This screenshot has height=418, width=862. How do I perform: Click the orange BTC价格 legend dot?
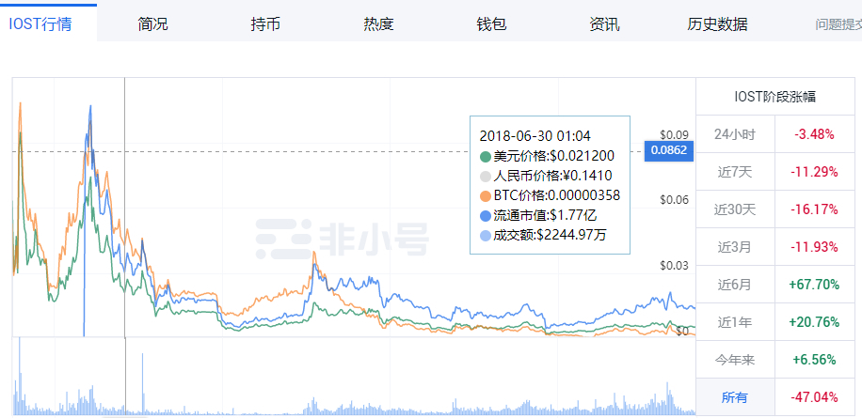[486, 195]
